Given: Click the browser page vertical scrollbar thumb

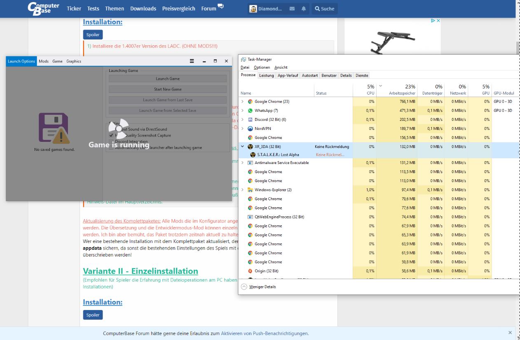Looking at the screenshot, I should 518,48.
